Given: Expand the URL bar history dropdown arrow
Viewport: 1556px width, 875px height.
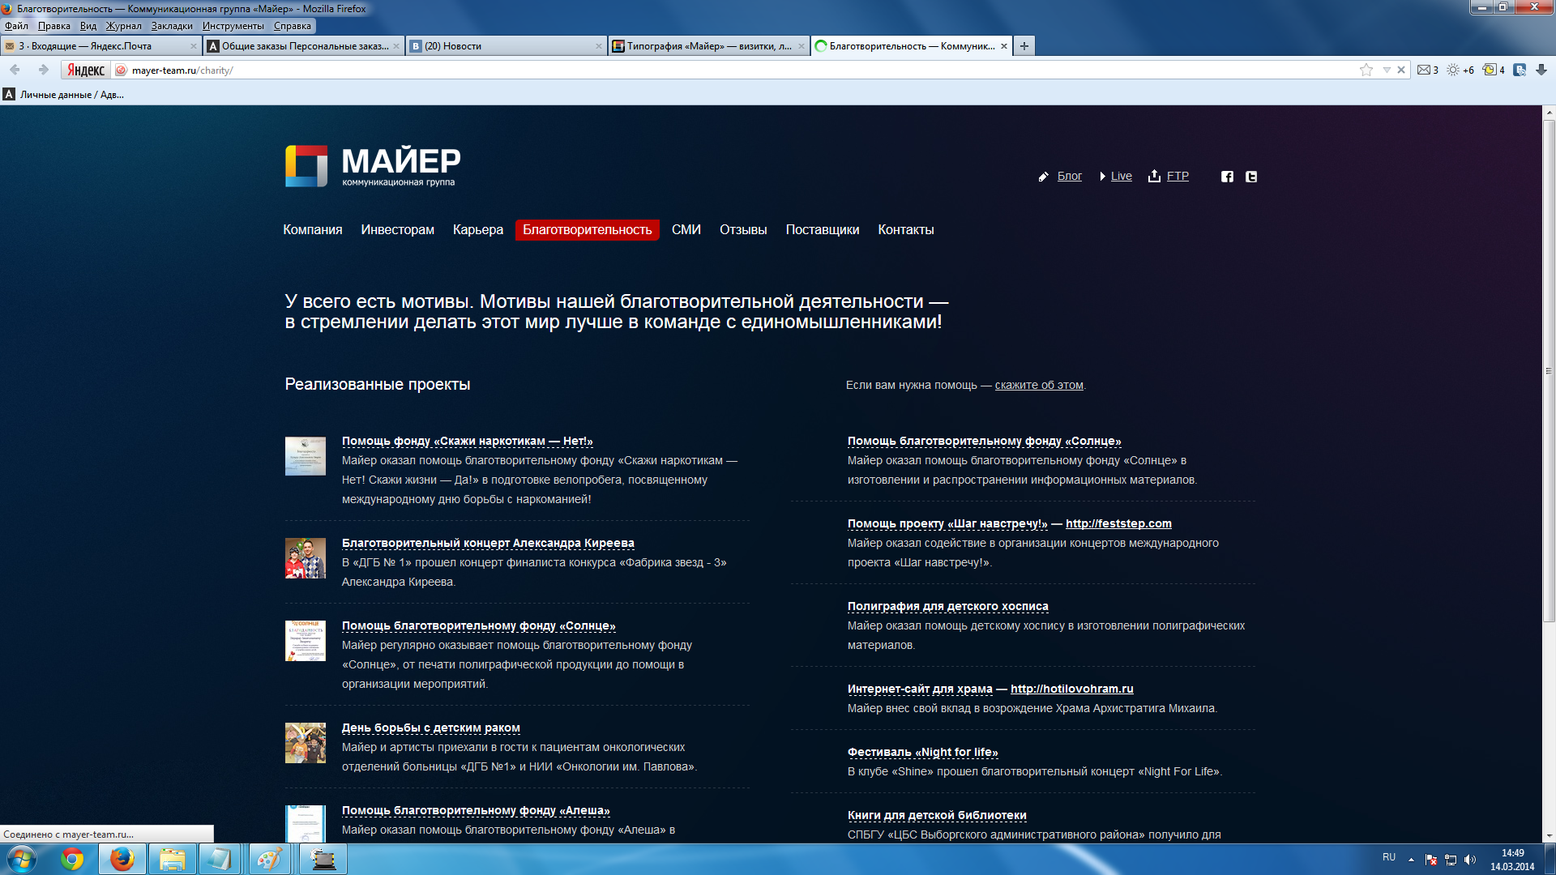Looking at the screenshot, I should click(x=1387, y=70).
